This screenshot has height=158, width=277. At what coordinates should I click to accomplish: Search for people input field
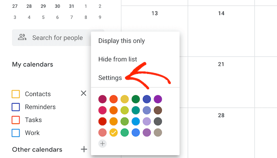click(58, 38)
